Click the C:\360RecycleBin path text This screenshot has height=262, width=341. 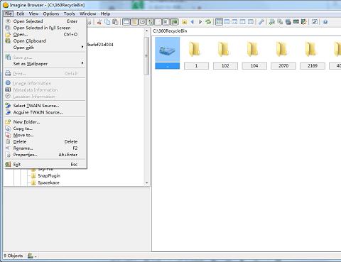click(x=170, y=31)
